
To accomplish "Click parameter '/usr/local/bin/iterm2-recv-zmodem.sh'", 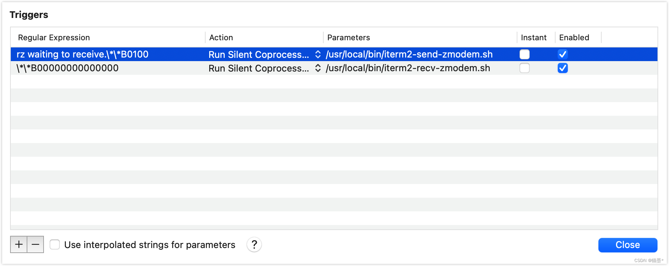I will pos(408,68).
